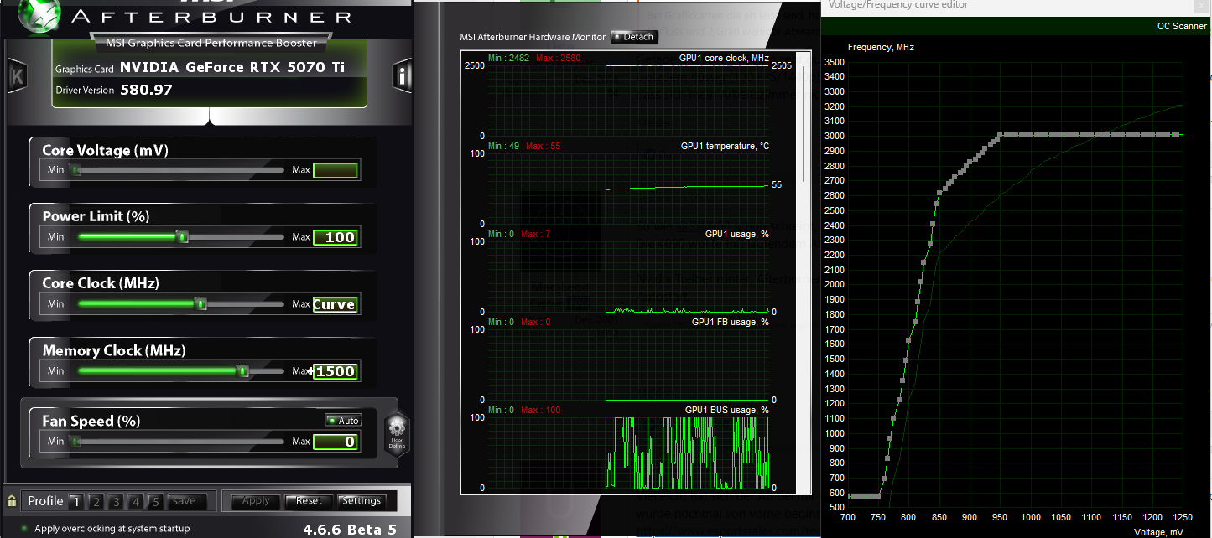Click the Apply button
Screen dimensions: 1212x538
(256, 501)
